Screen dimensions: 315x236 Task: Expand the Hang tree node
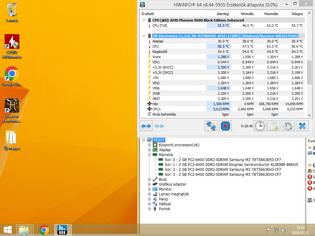(x=149, y=199)
